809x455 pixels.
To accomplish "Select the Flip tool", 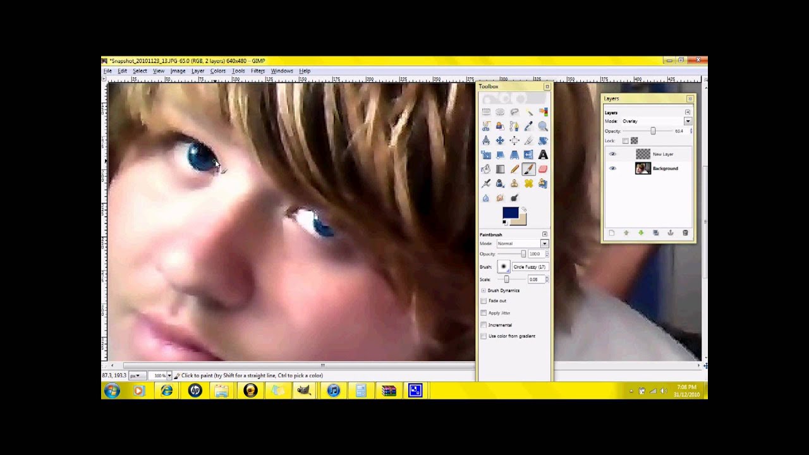I will [528, 155].
